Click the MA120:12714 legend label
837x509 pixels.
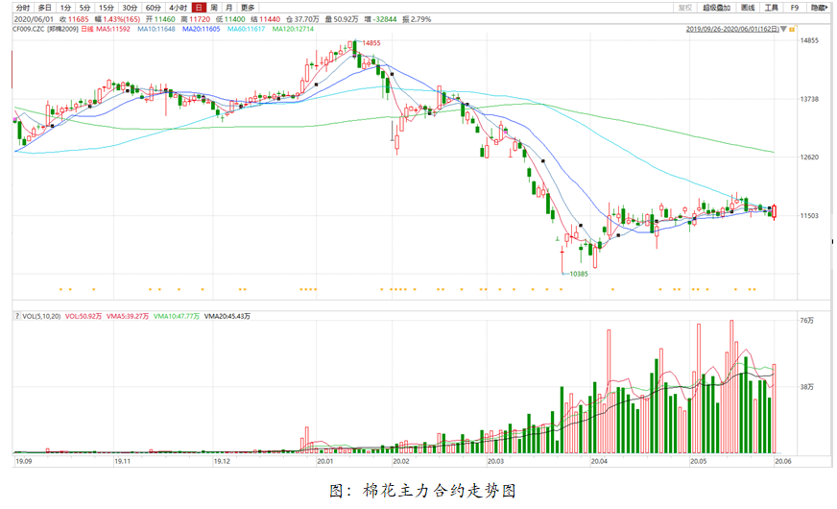click(x=293, y=29)
